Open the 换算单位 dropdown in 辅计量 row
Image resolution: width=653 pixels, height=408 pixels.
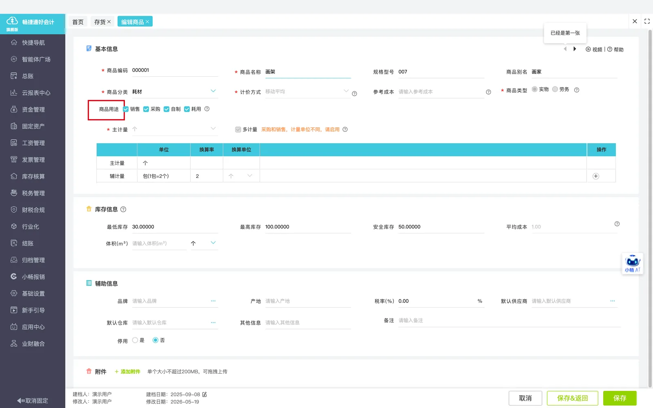[250, 176]
